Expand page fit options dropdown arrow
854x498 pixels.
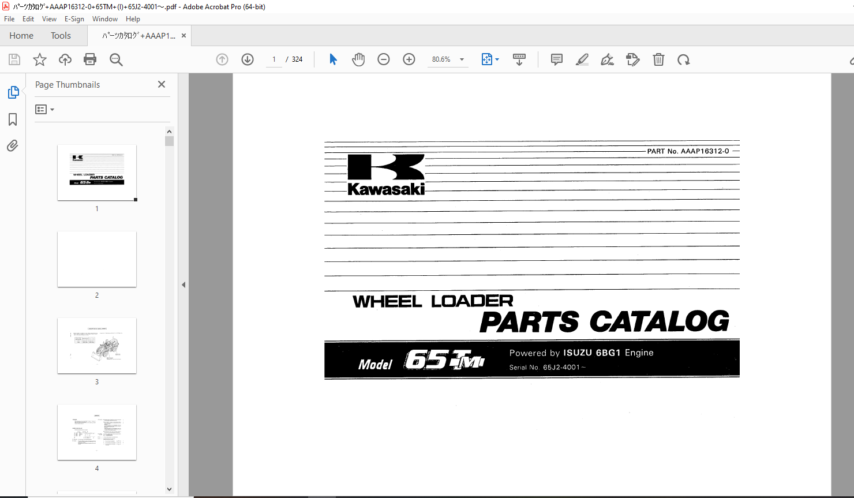click(497, 59)
